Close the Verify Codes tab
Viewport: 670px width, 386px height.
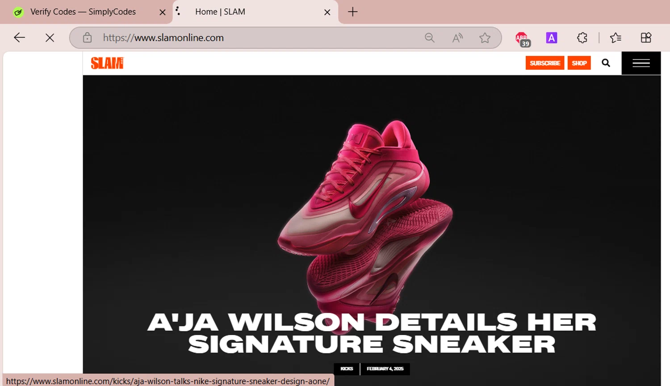pyautogui.click(x=163, y=12)
